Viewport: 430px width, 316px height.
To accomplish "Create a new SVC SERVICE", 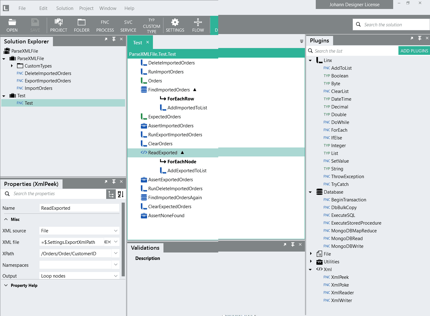I will click(128, 26).
